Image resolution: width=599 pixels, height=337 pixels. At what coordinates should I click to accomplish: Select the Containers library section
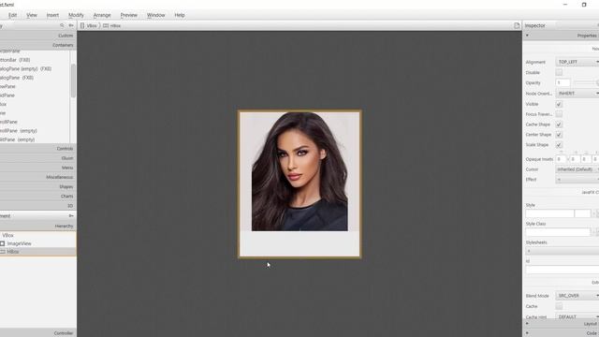(x=37, y=45)
